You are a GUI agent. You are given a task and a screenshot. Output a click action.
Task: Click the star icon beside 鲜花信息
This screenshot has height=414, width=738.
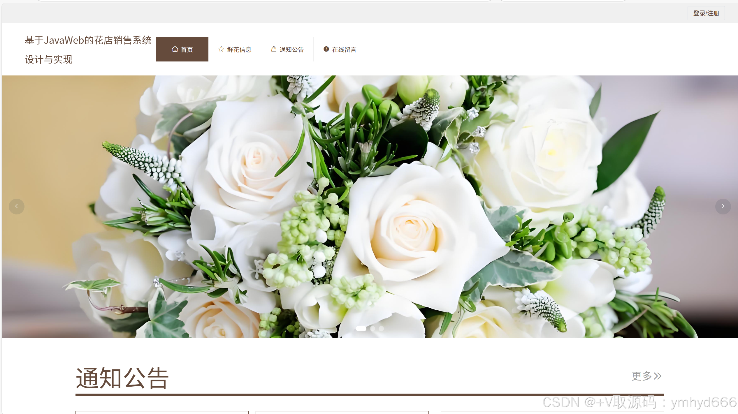221,49
